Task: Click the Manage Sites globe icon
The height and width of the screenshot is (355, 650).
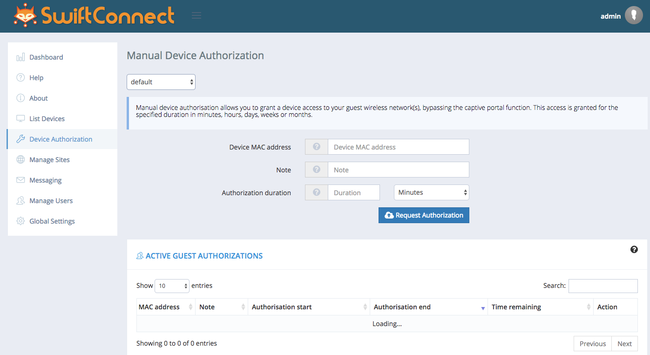Action: pyautogui.click(x=20, y=159)
